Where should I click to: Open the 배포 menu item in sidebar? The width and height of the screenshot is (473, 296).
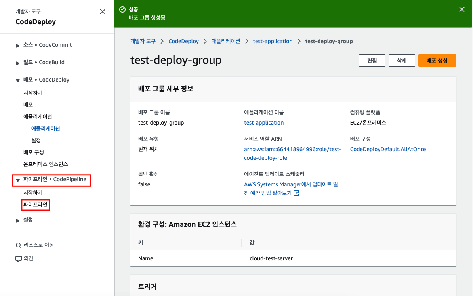28,104
